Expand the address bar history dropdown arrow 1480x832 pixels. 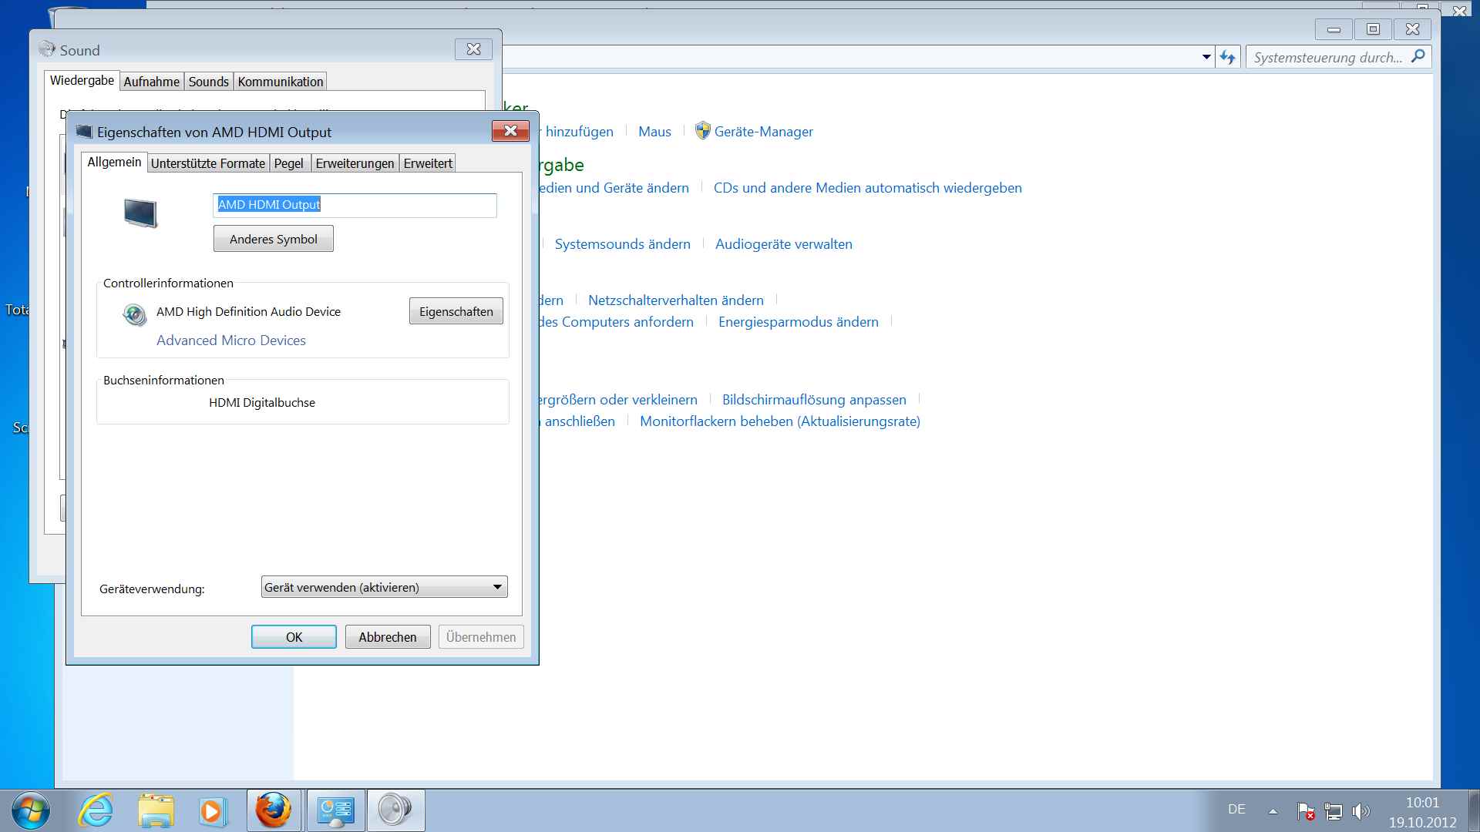tap(1206, 57)
